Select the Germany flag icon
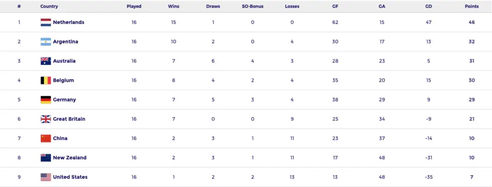Screen dimensions: 492x187 46,100
